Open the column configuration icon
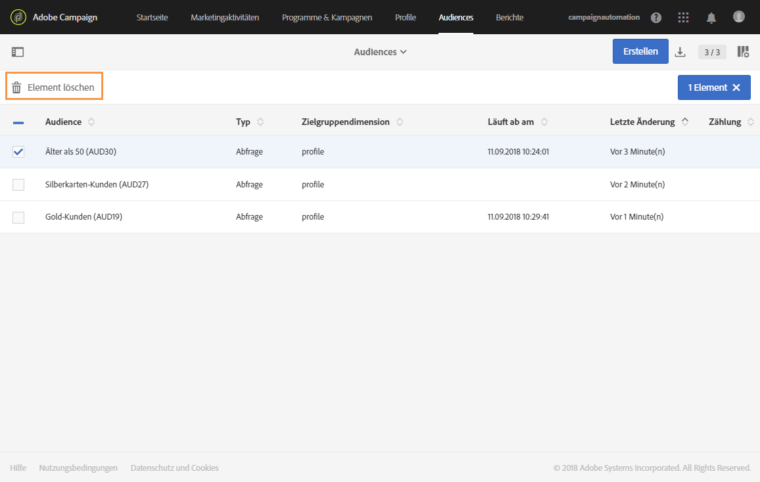 coord(744,52)
